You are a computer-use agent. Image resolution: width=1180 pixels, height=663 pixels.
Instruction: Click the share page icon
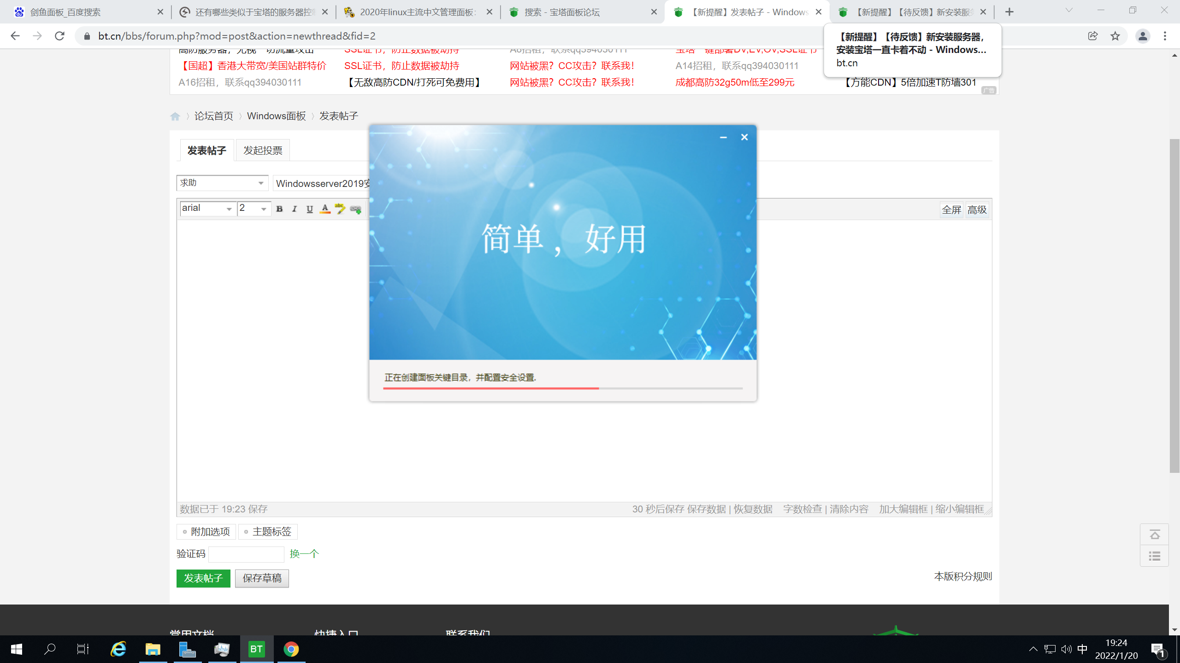tap(1093, 36)
